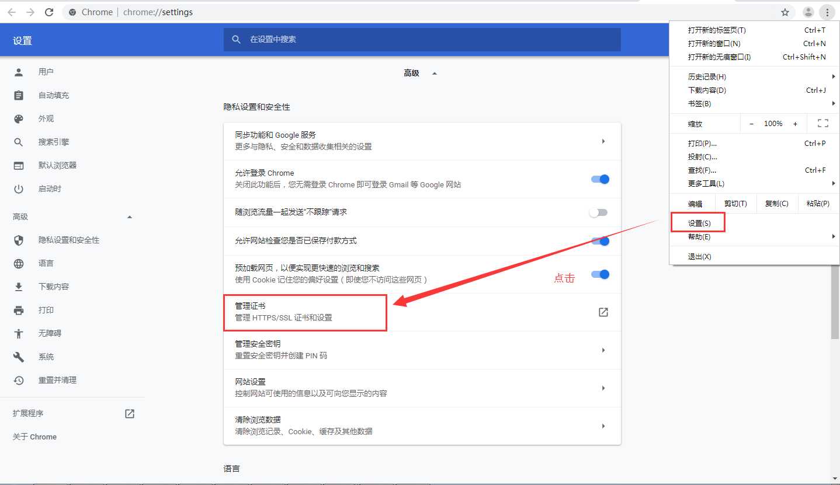Collapse 高级 section in the sidebar
The width and height of the screenshot is (840, 485).
[x=130, y=217]
